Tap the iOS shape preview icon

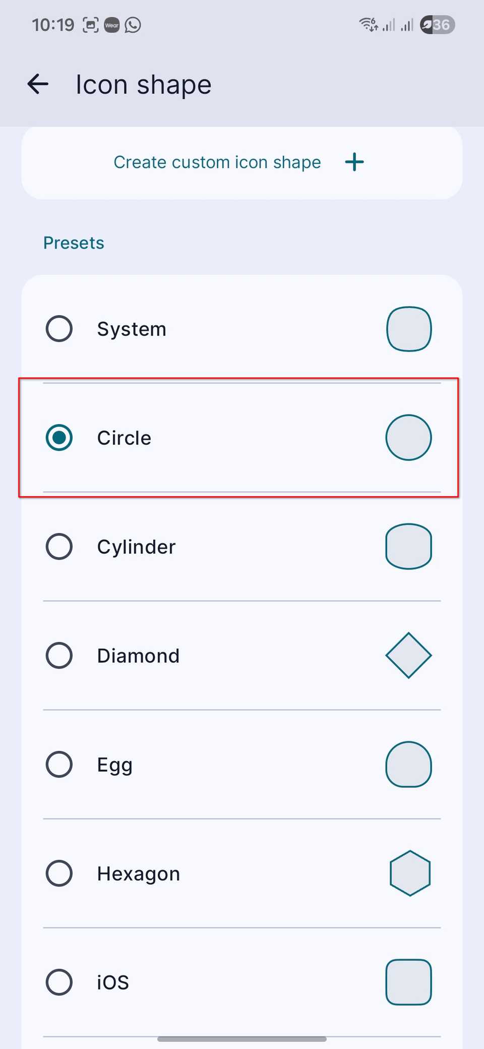coord(409,982)
